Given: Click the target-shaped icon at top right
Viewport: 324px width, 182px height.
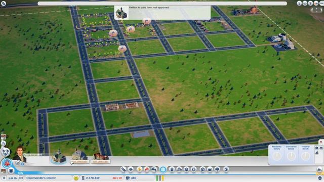Looking at the screenshot, I should click(305, 3).
